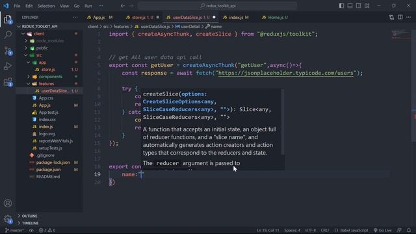Click the UTF-8 encoding selector
The height and width of the screenshot is (234, 416).
coord(311,230)
